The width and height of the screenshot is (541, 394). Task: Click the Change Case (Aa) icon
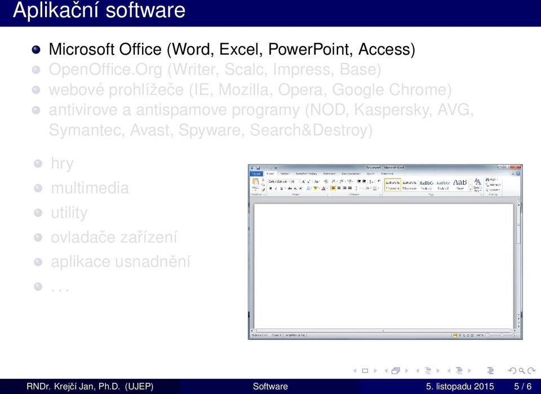point(317,181)
